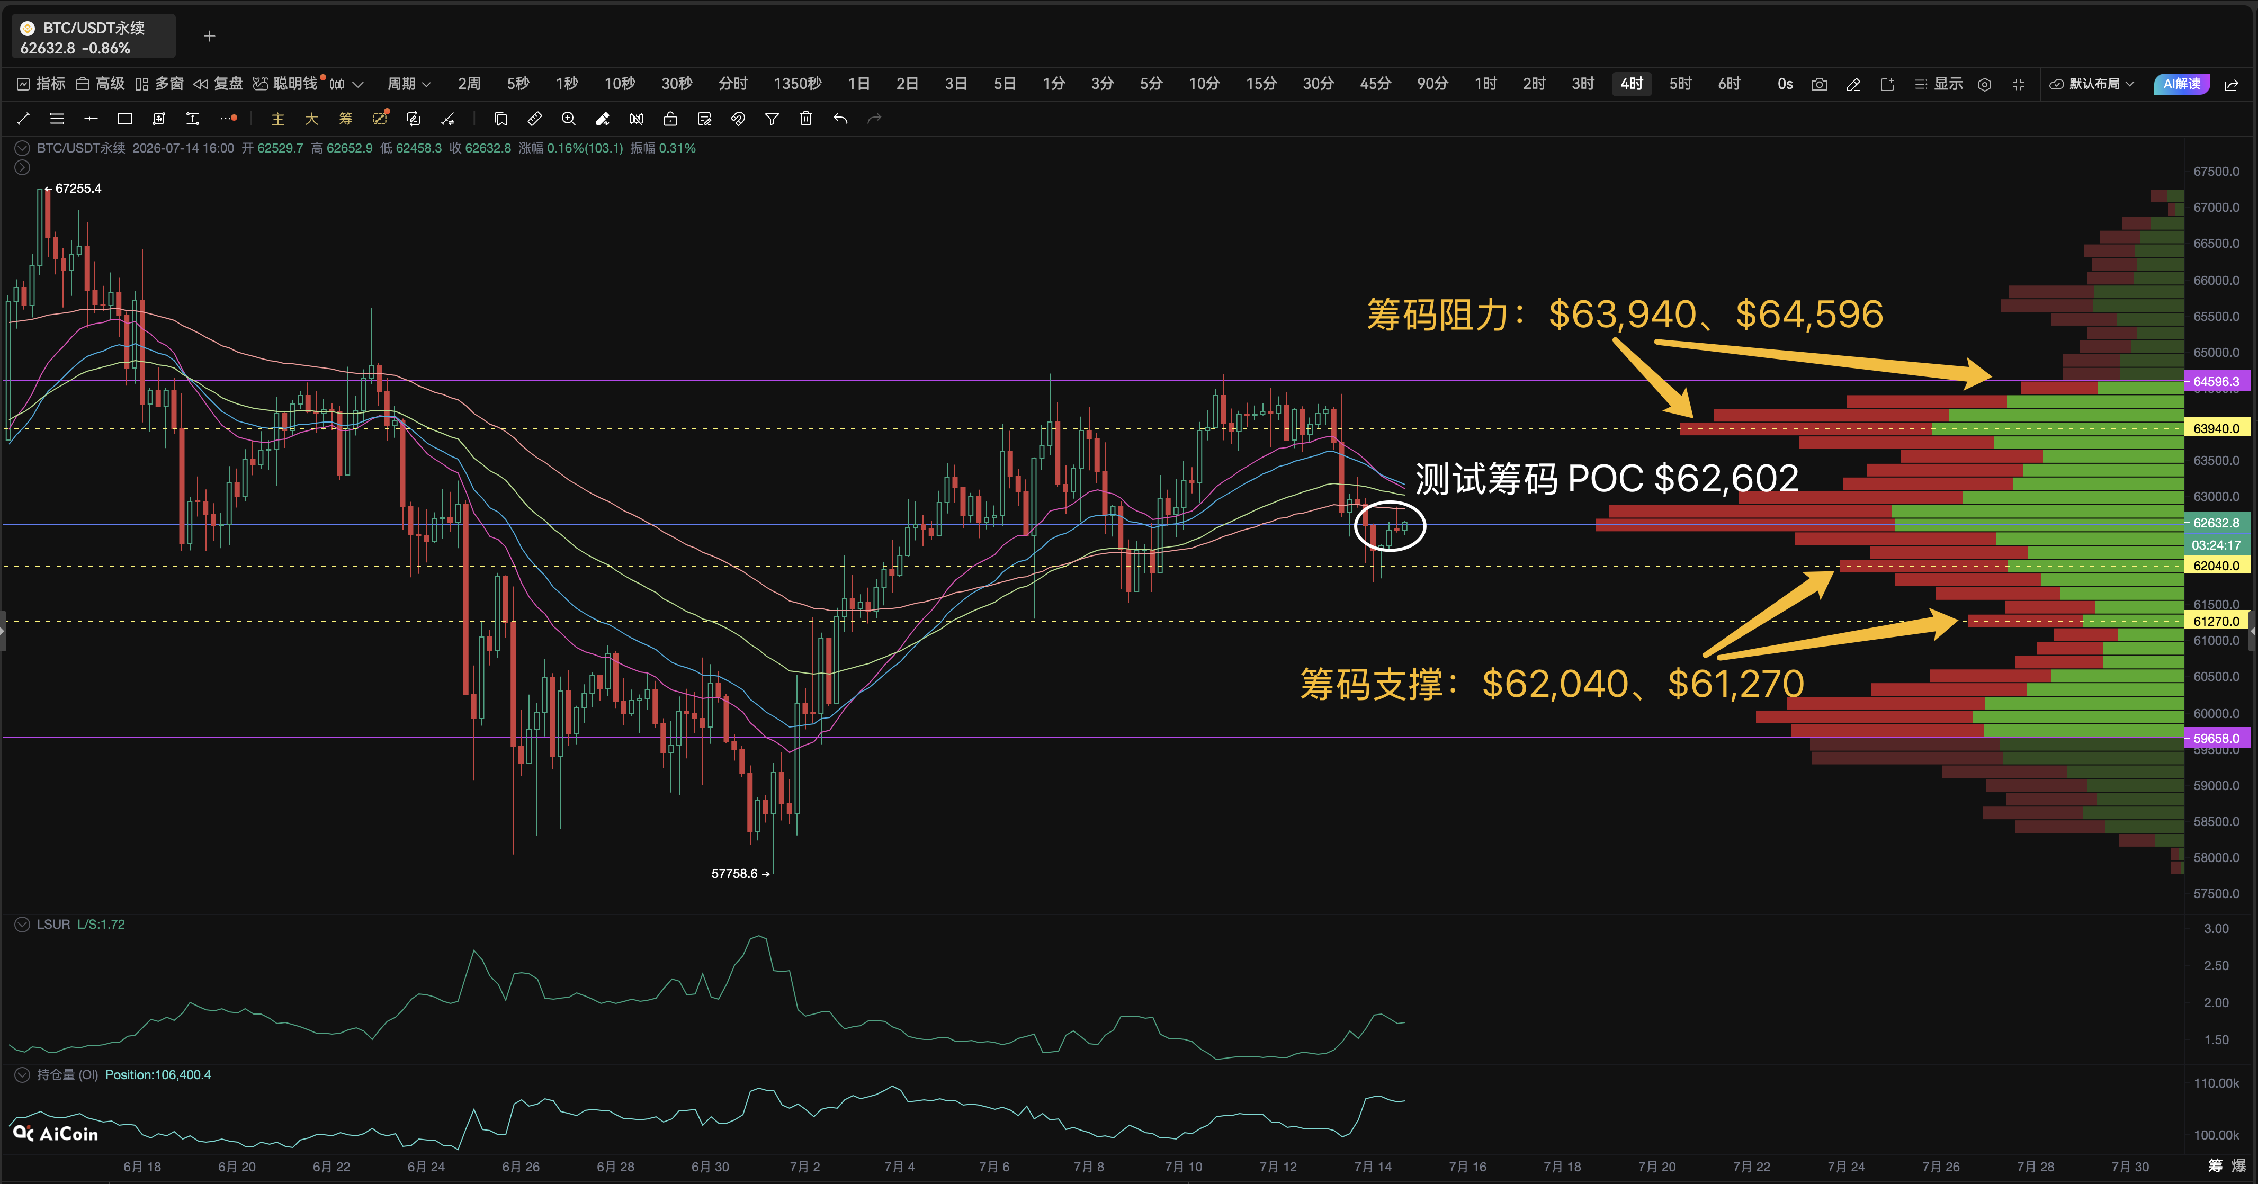Screen dimensions: 2258x1184
Task: Collapse the LSUR indicator panel
Action: coord(22,923)
